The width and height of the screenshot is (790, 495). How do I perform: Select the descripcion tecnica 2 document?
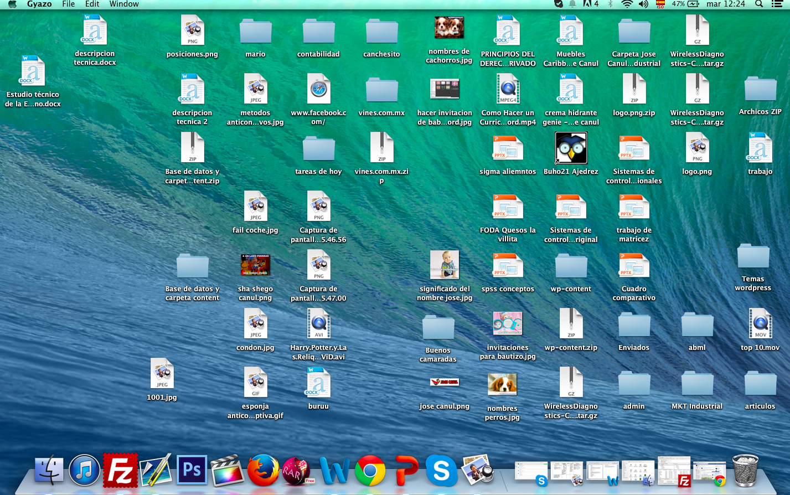(192, 100)
